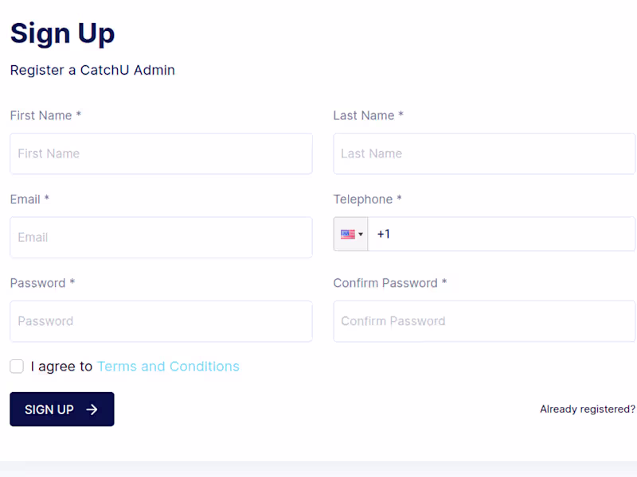Follow the Already registered? link
The height and width of the screenshot is (477, 637).
click(x=587, y=409)
